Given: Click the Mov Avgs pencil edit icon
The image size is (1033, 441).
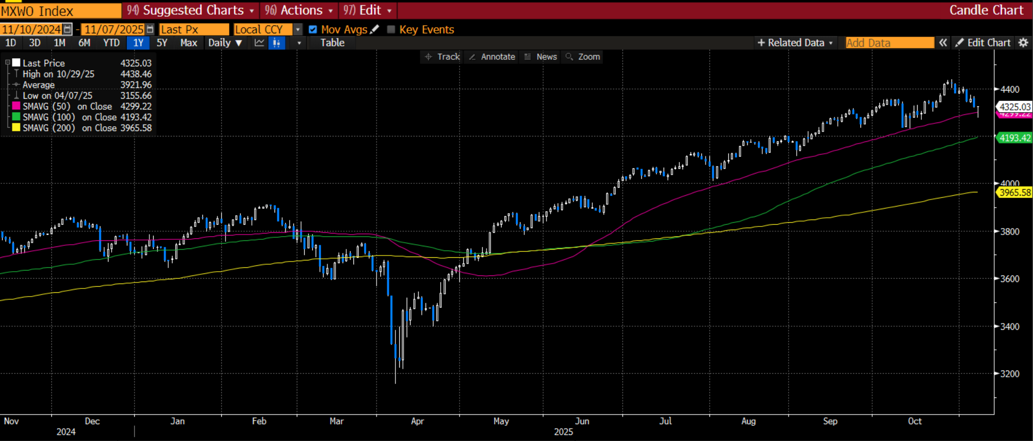Looking at the screenshot, I should pos(375,29).
